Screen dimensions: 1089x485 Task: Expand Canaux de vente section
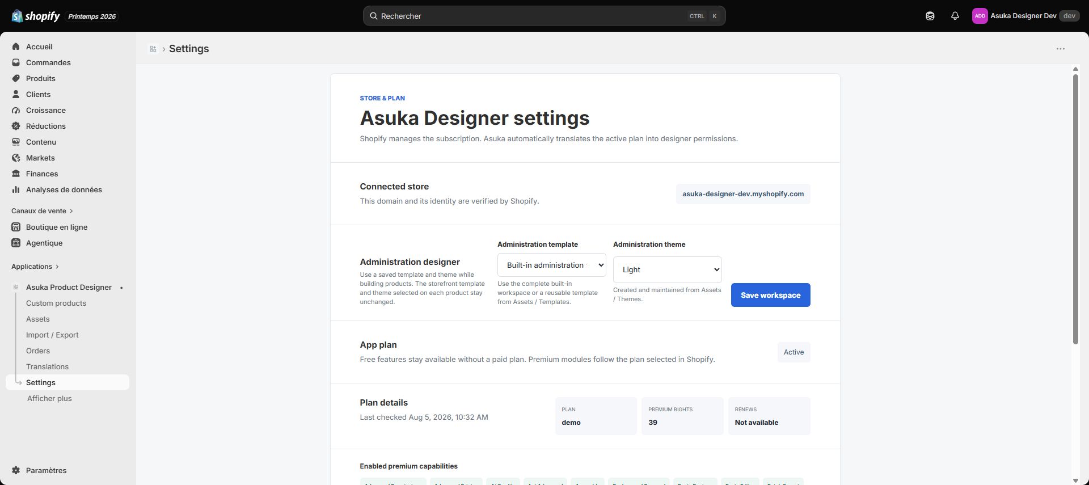point(42,211)
